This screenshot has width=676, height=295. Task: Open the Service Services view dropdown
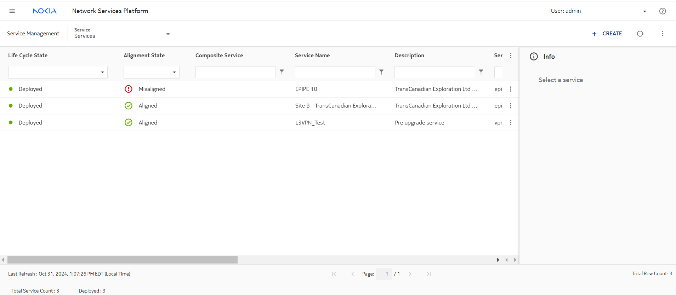point(168,34)
